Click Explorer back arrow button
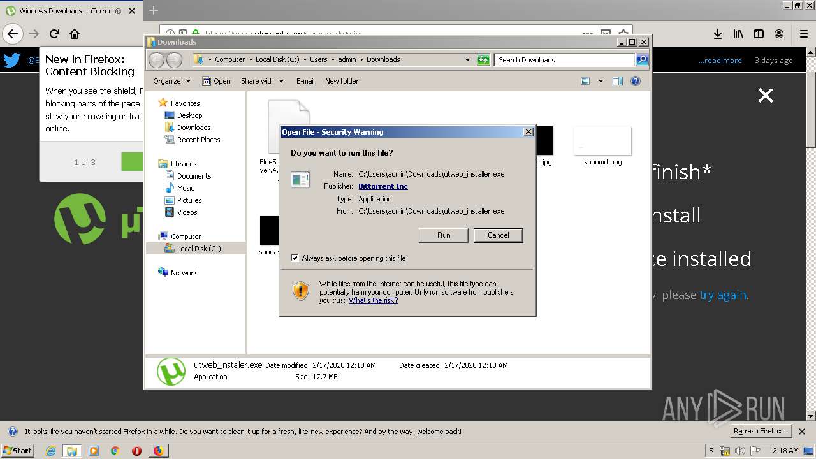Viewport: 816px width, 459px height. pyautogui.click(x=156, y=60)
